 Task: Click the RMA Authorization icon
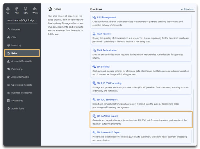94,50
